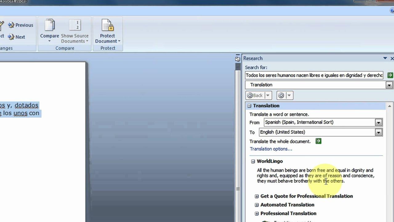The image size is (394, 222).
Task: Collapse the WorldLingo results section
Action: pos(253,161)
